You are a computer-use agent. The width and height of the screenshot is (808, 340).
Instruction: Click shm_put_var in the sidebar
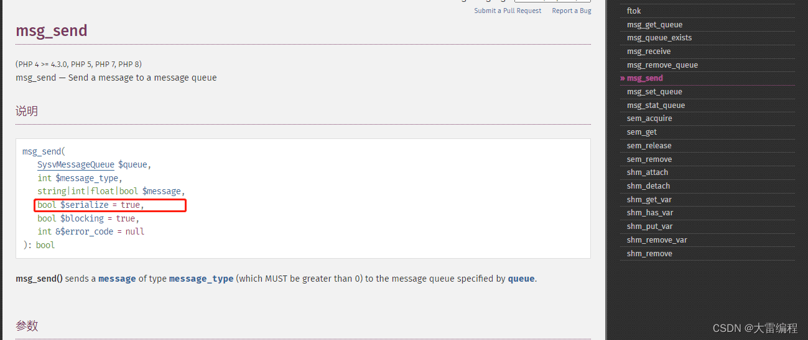(x=649, y=226)
